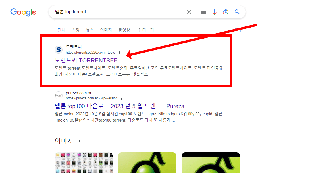Start voice search with microphone icon
Screen dimensions: 312x173
point(214,12)
